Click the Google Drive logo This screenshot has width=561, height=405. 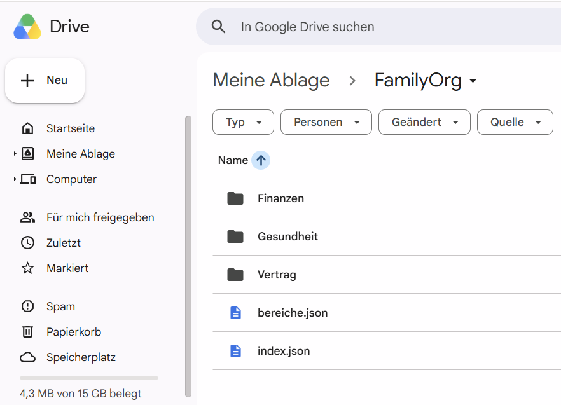[27, 27]
